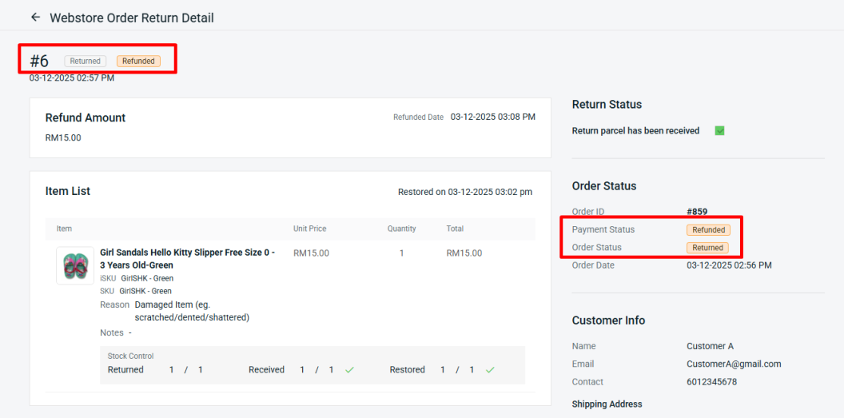
Task: Toggle the return parcel received checkbox
Action: (x=719, y=131)
